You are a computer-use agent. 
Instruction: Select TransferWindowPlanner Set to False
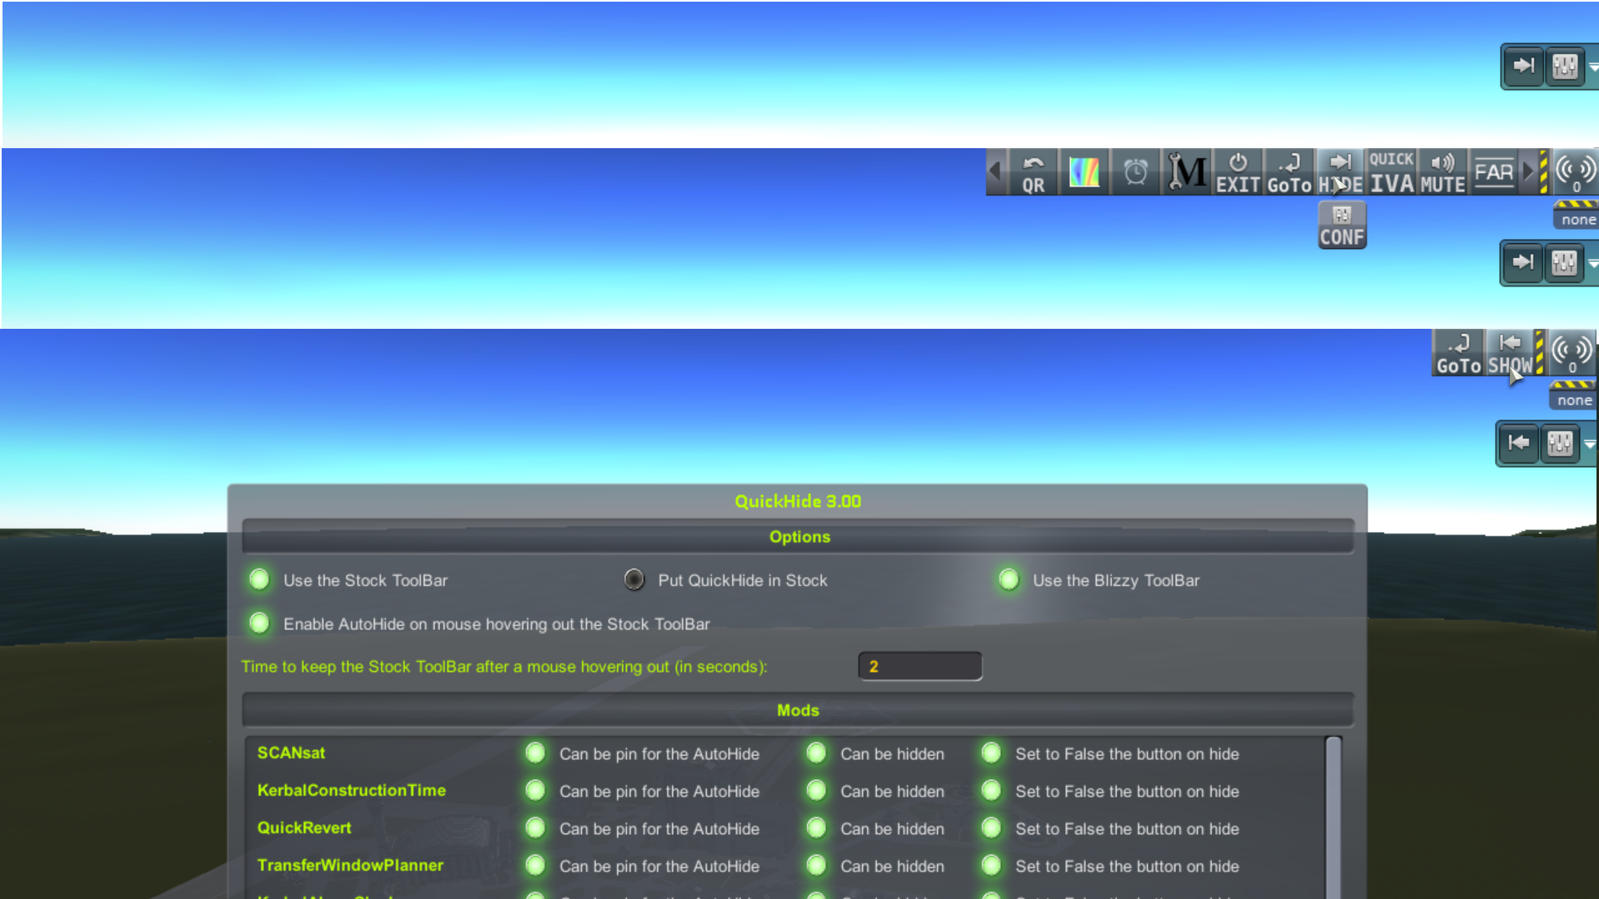[x=990, y=866]
